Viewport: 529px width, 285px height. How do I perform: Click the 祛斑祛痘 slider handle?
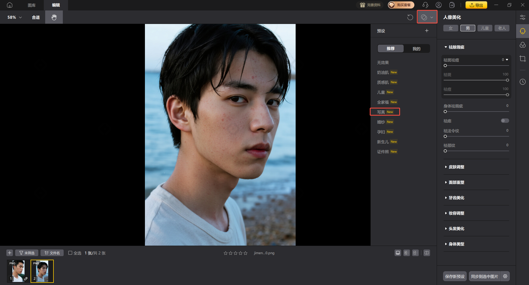tap(445, 66)
